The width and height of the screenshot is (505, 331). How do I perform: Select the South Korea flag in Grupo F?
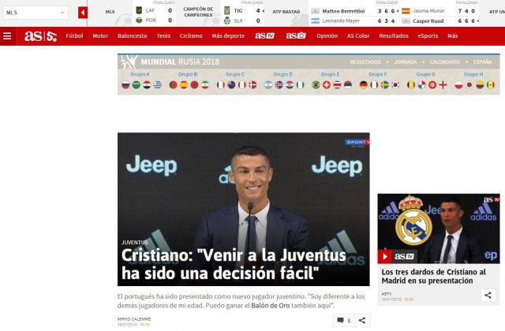[x=395, y=85]
